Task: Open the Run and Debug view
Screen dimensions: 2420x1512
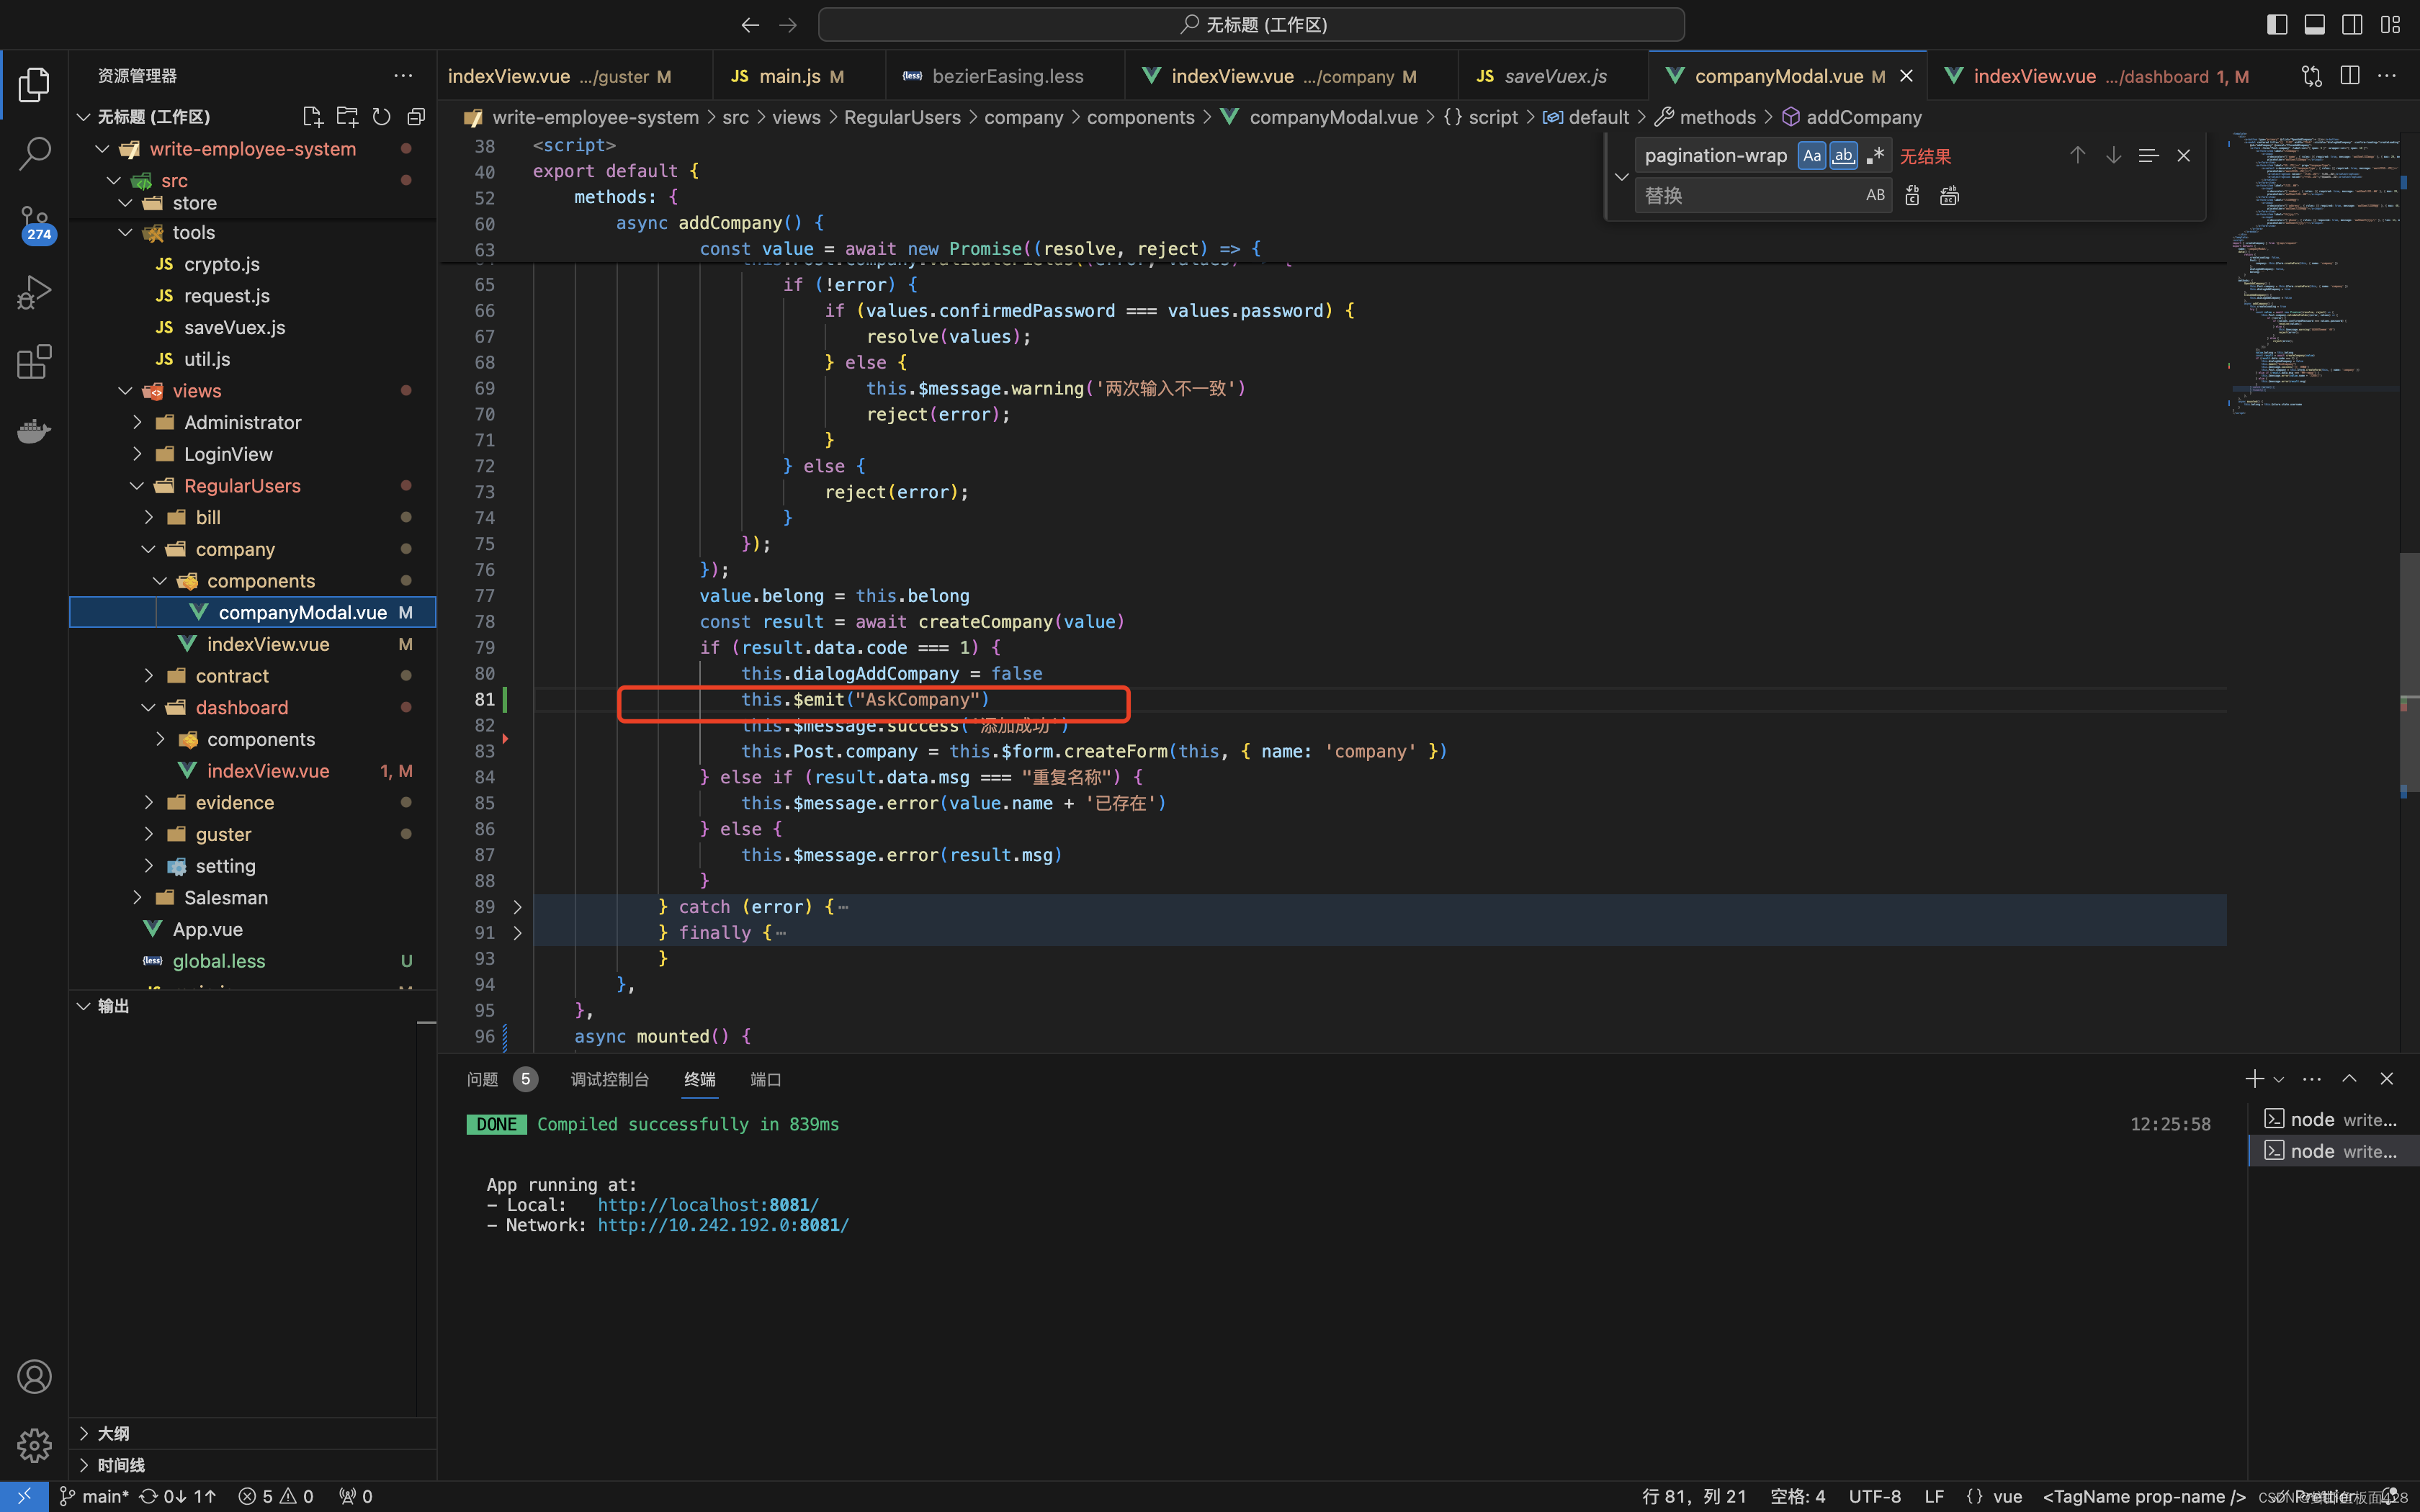Action: 34,293
